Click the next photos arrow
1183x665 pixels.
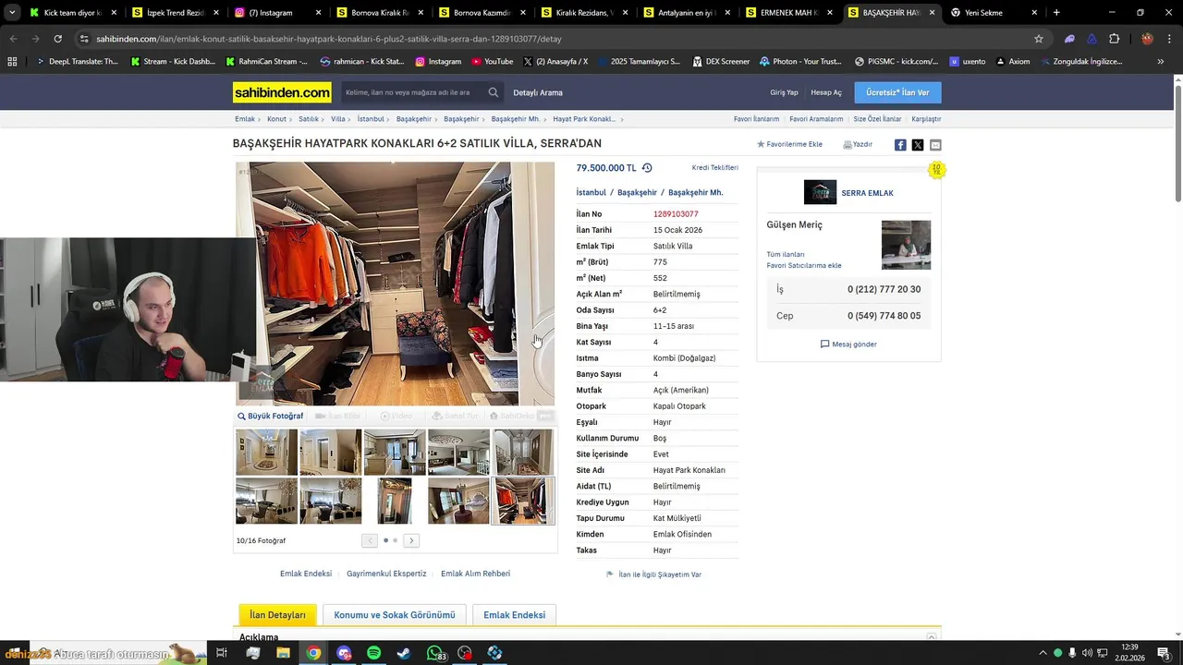[411, 540]
